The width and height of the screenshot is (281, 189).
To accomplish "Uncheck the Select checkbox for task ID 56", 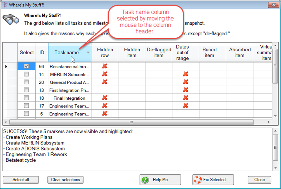I will pos(26,66).
